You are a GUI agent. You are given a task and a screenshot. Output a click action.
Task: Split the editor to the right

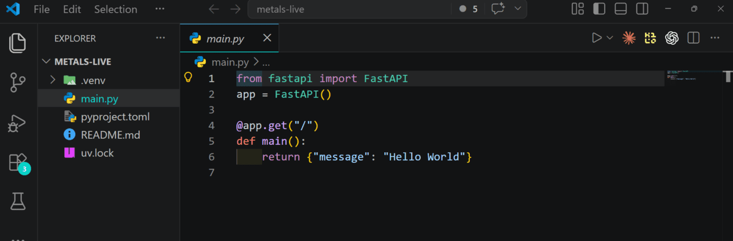tap(693, 38)
